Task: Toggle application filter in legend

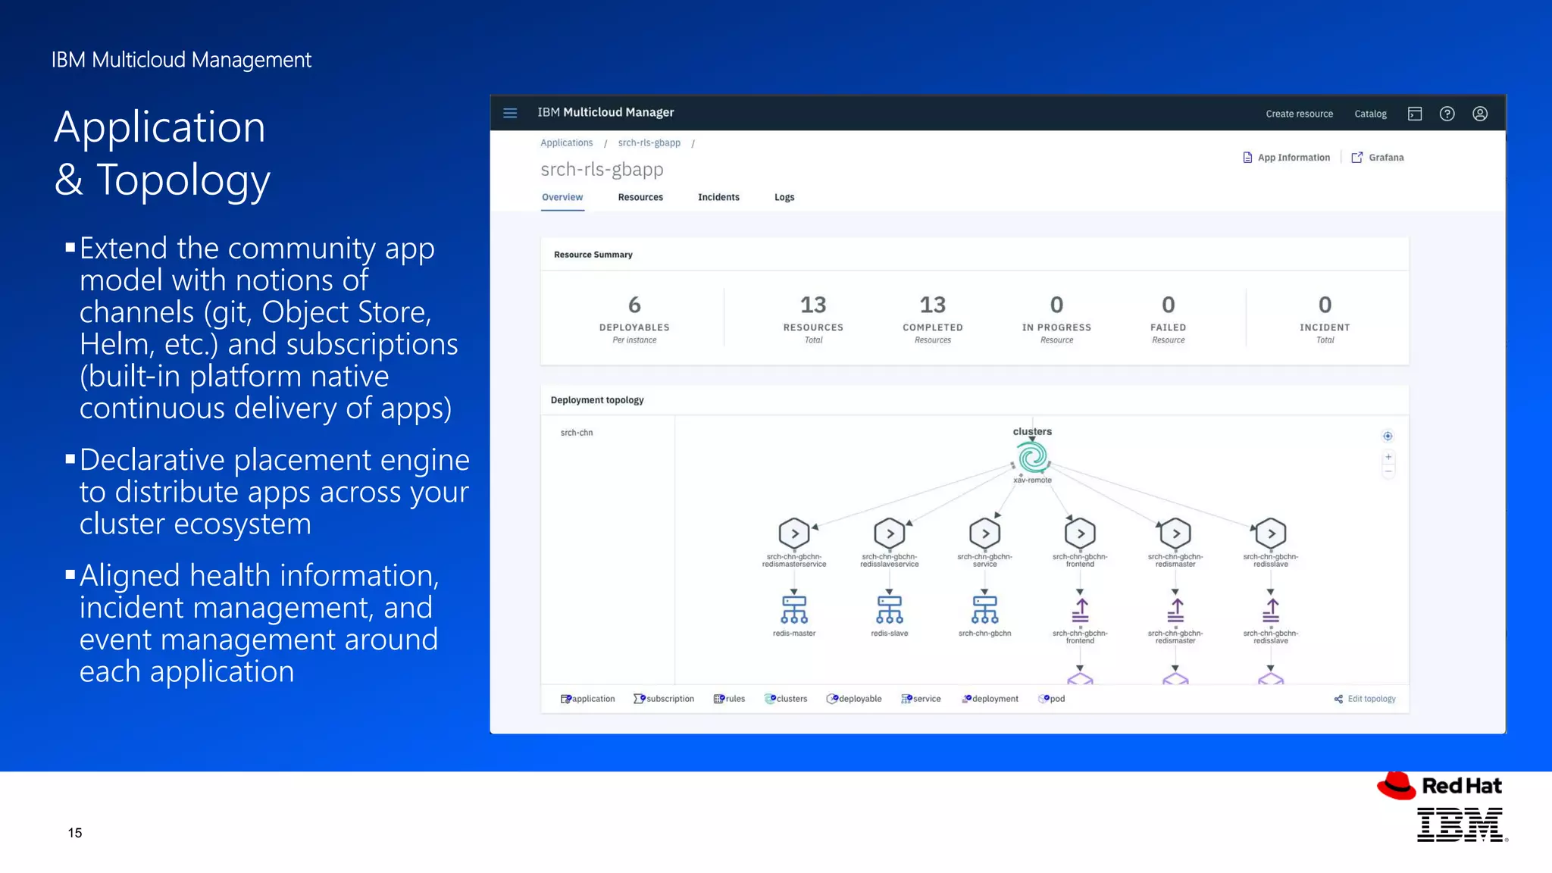Action: pyautogui.click(x=587, y=699)
